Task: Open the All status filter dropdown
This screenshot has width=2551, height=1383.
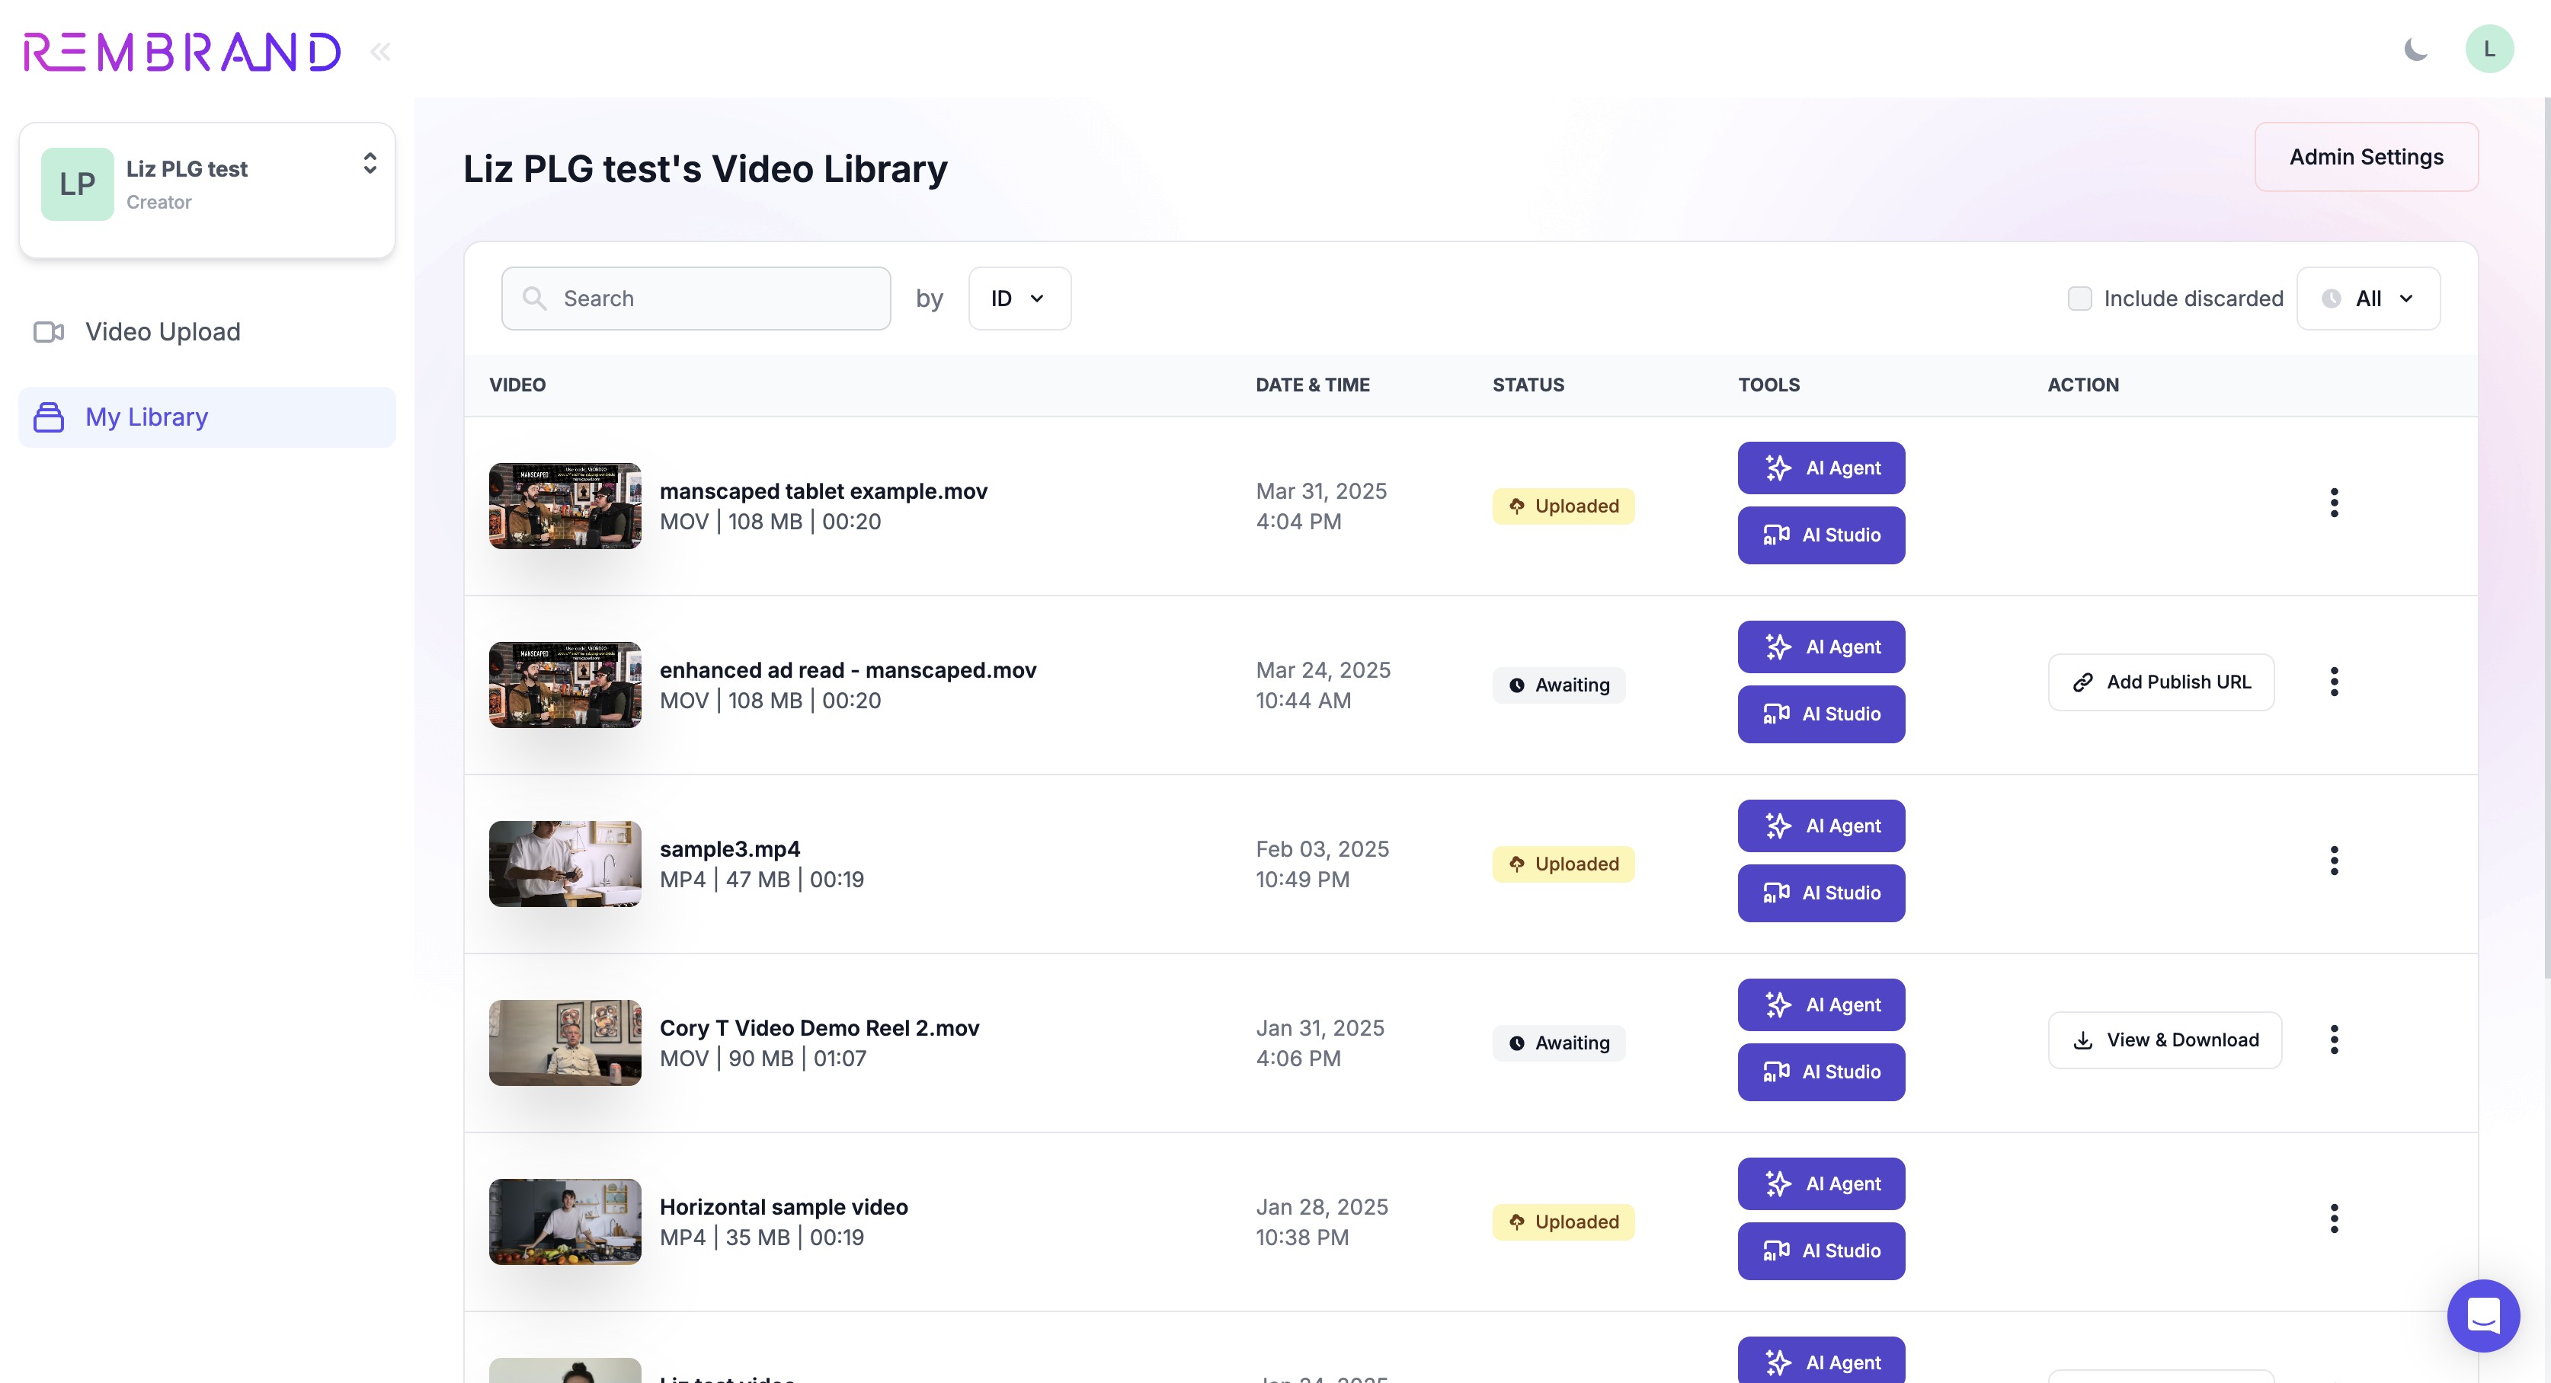Action: (2368, 298)
